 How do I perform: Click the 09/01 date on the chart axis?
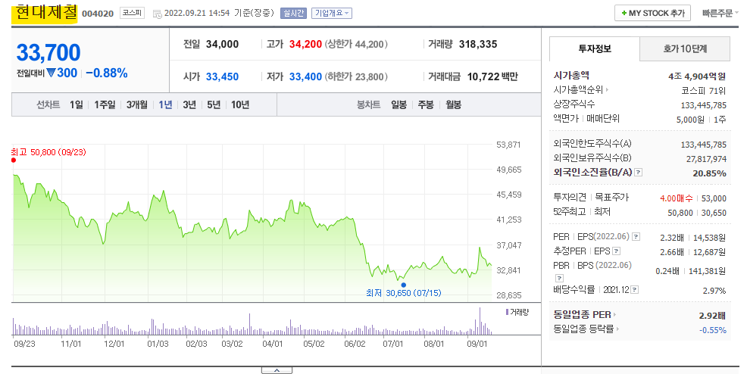(477, 344)
